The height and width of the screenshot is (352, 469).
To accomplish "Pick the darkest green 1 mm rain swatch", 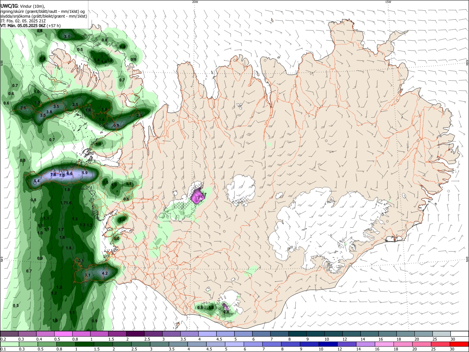I will (x=85, y=344).
